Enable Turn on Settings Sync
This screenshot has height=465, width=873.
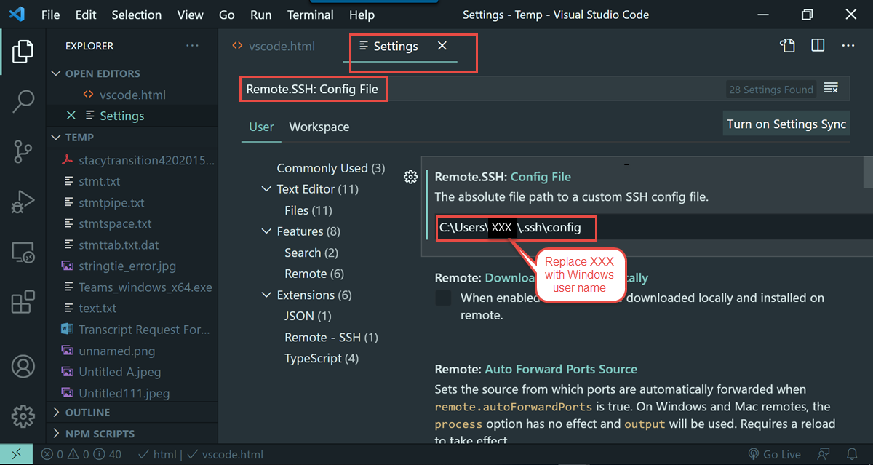(x=786, y=122)
